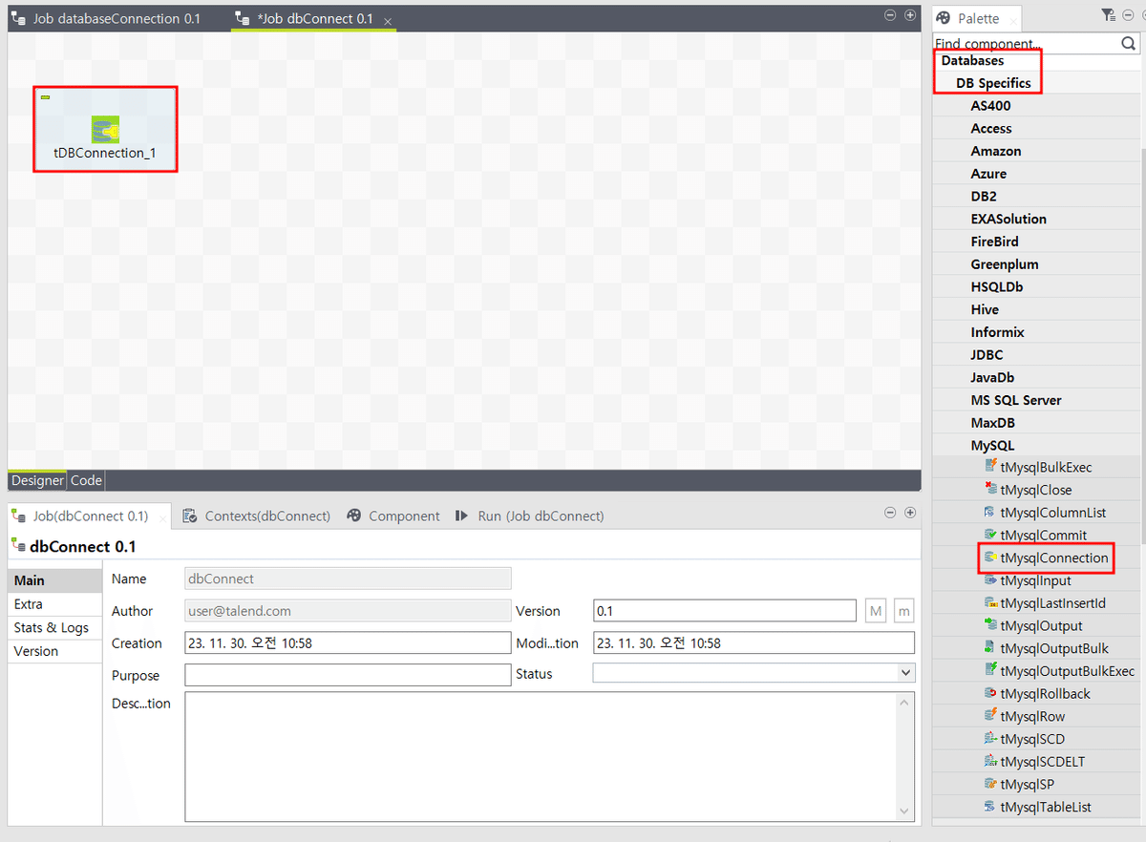
Task: Open the Contexts(dbConnect) tab
Action: (257, 516)
